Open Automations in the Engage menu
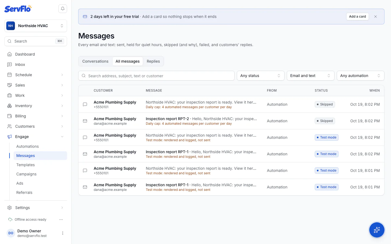 click(x=40, y=146)
